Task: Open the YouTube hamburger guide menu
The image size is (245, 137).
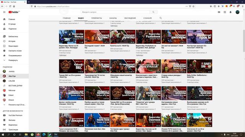Action: pos(4,12)
